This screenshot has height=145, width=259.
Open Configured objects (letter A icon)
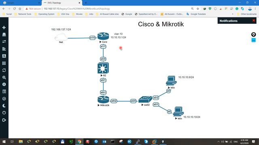[x=4, y=56]
